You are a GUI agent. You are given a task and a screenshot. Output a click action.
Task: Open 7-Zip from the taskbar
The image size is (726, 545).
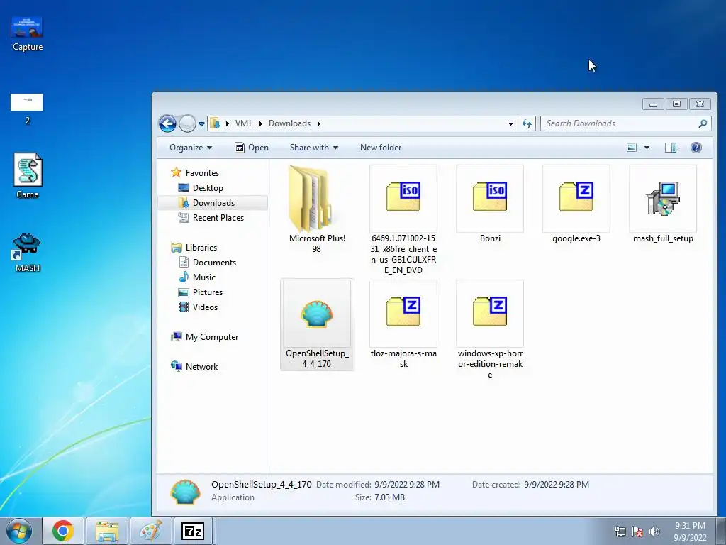coord(193,531)
